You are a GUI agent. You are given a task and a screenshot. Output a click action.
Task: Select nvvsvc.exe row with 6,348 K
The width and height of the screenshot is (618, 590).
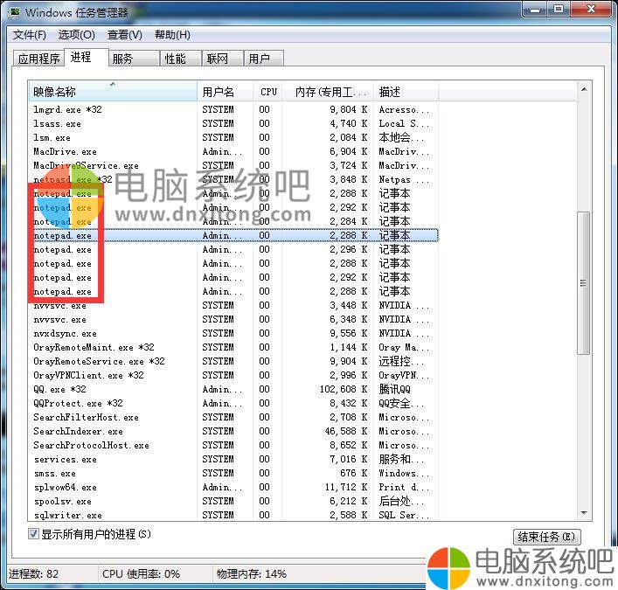tap(233, 319)
